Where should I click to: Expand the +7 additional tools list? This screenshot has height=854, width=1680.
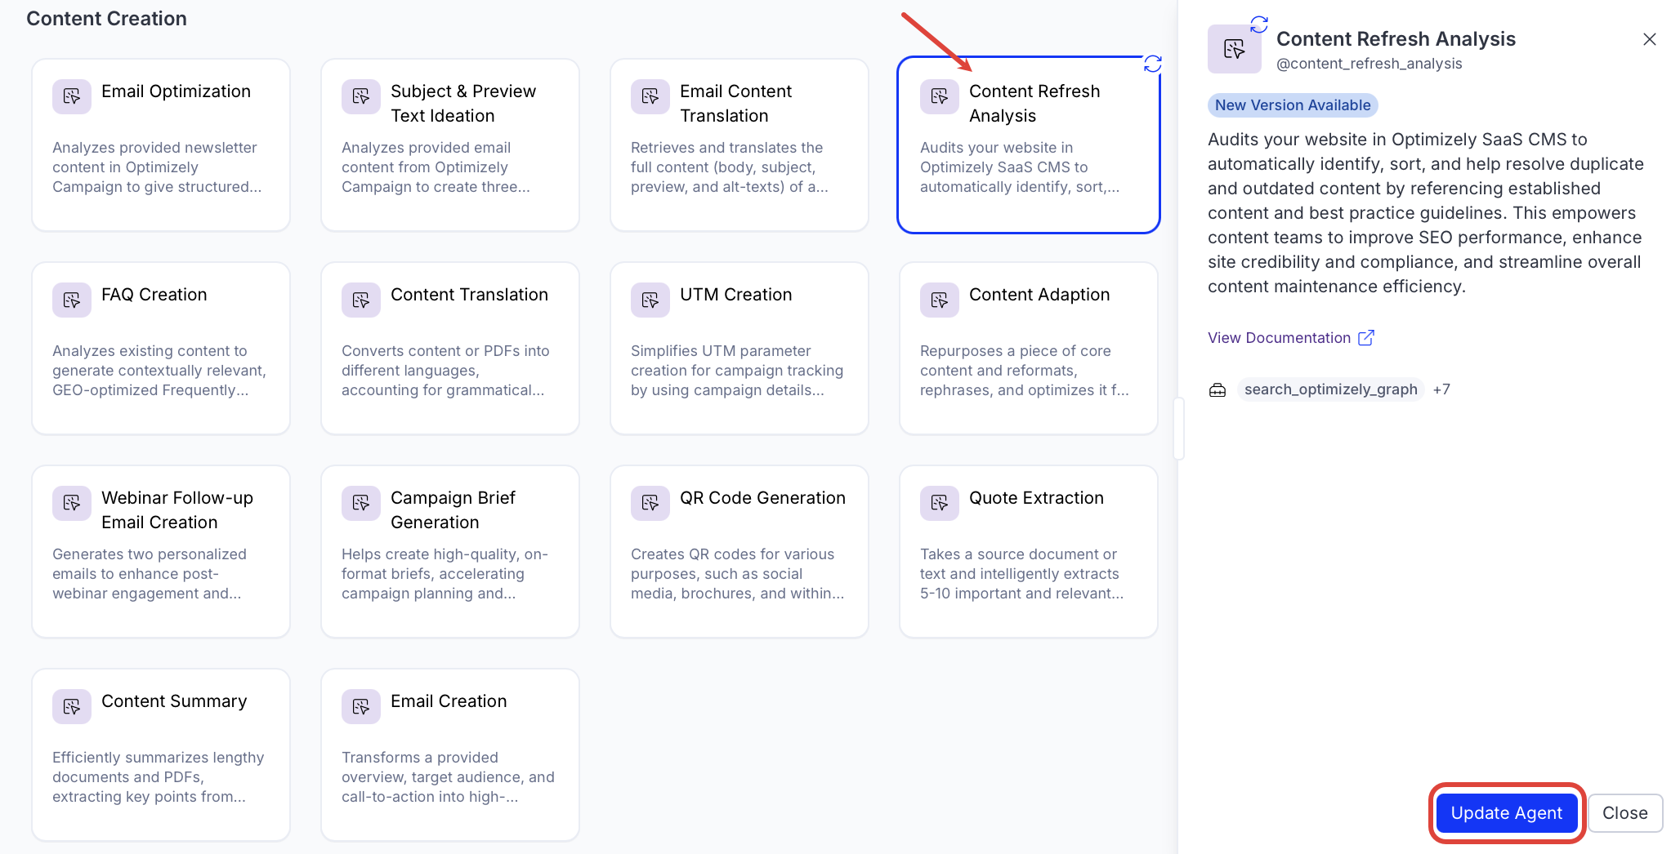click(x=1441, y=389)
